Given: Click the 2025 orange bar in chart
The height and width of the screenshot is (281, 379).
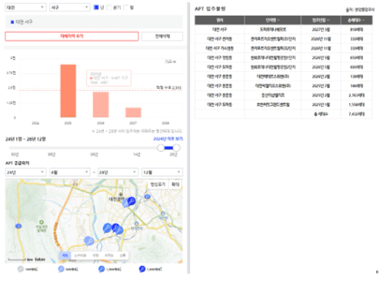Looking at the screenshot, I should pyautogui.click(x=68, y=91).
